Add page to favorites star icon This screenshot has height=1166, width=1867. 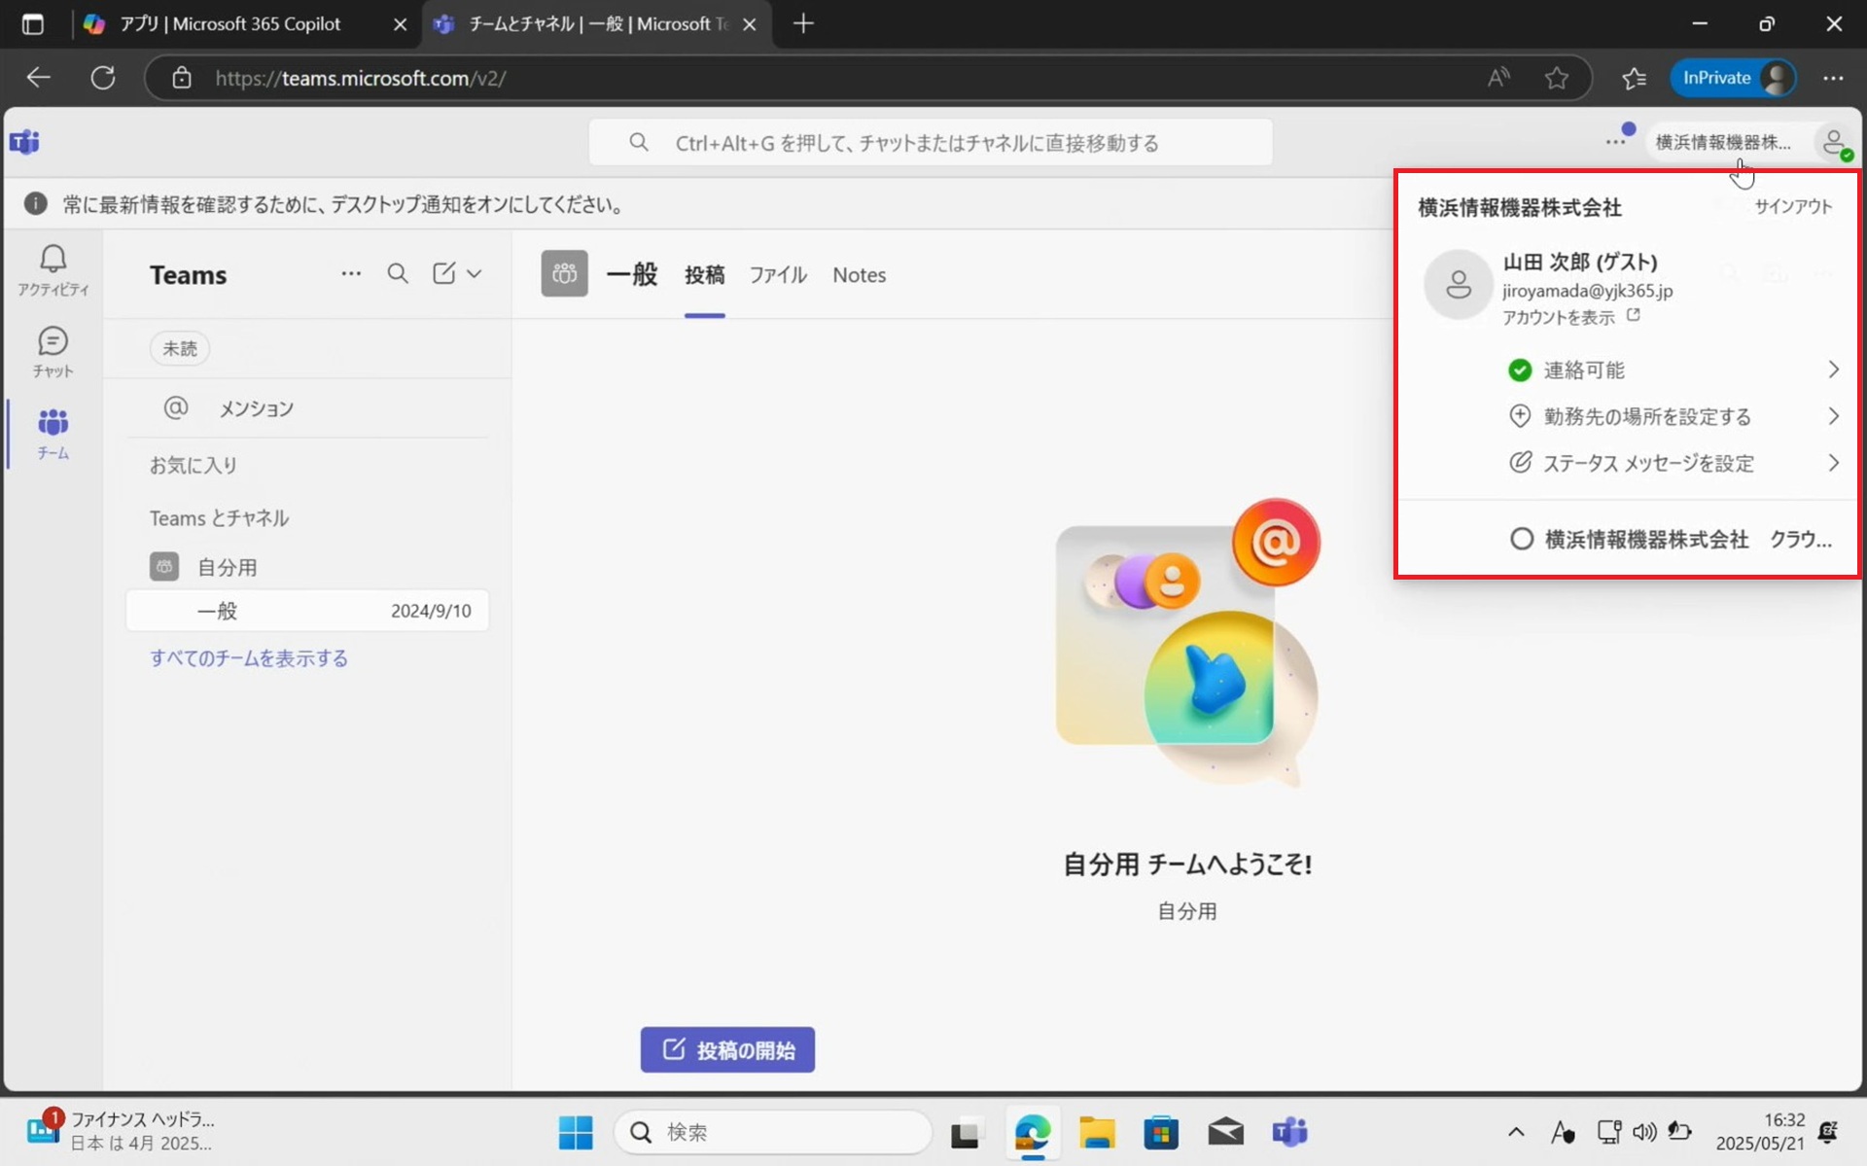1557,78
